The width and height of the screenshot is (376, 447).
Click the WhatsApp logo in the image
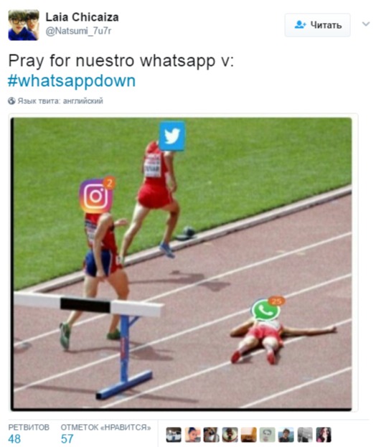coord(265,310)
